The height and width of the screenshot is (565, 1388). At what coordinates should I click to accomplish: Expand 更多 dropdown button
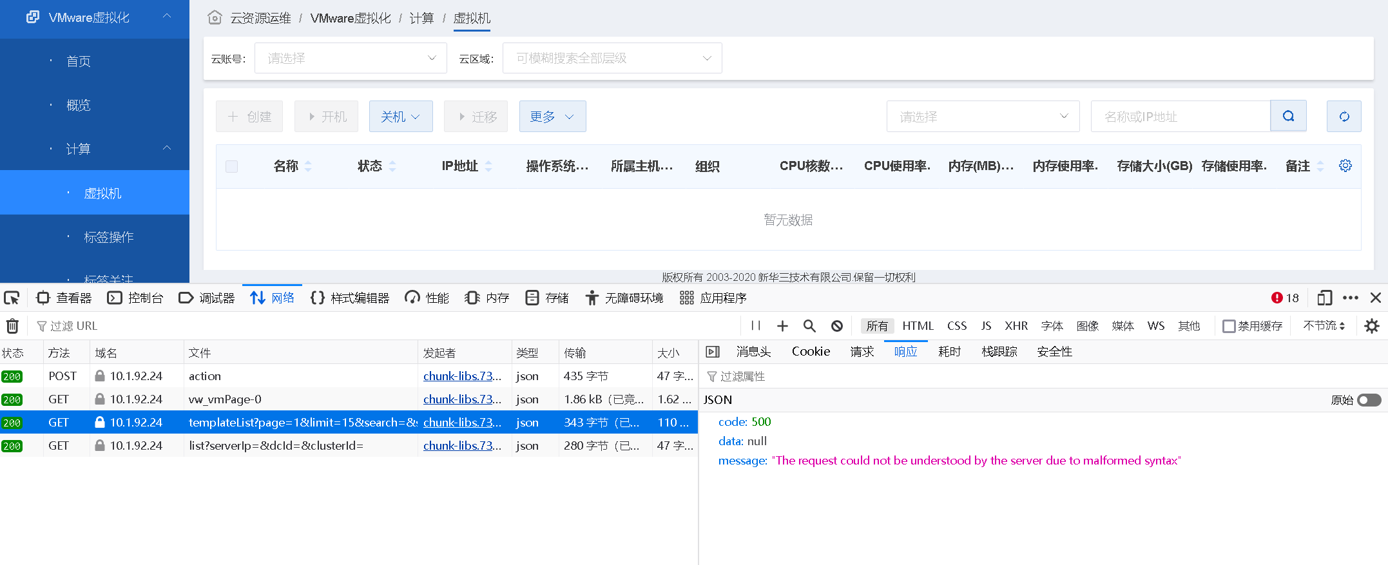pyautogui.click(x=552, y=117)
